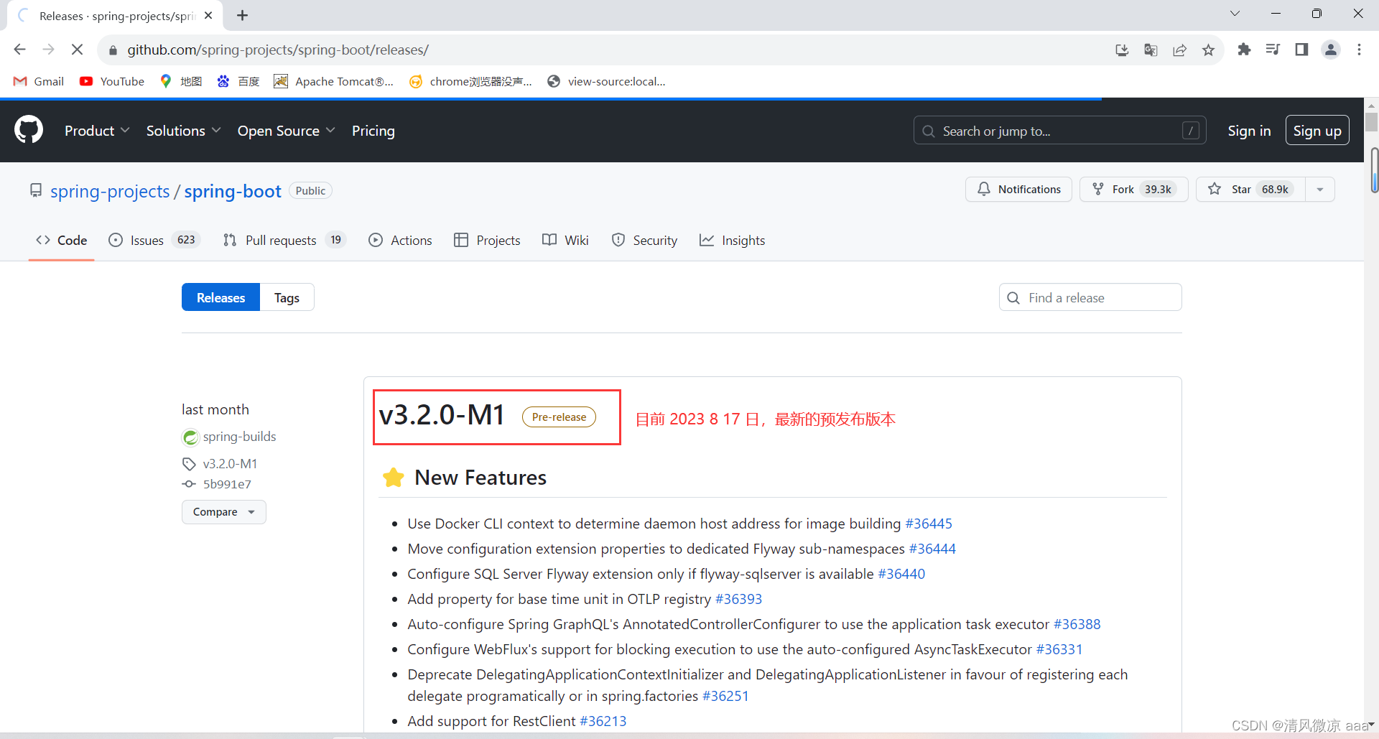Bookmark this page with star icon
The image size is (1379, 739).
1208,50
